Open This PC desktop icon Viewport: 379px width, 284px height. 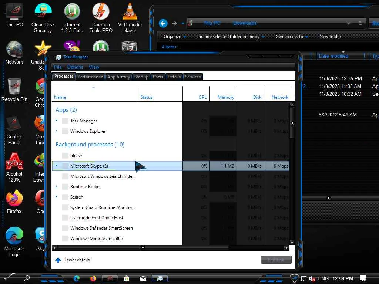coord(14,15)
